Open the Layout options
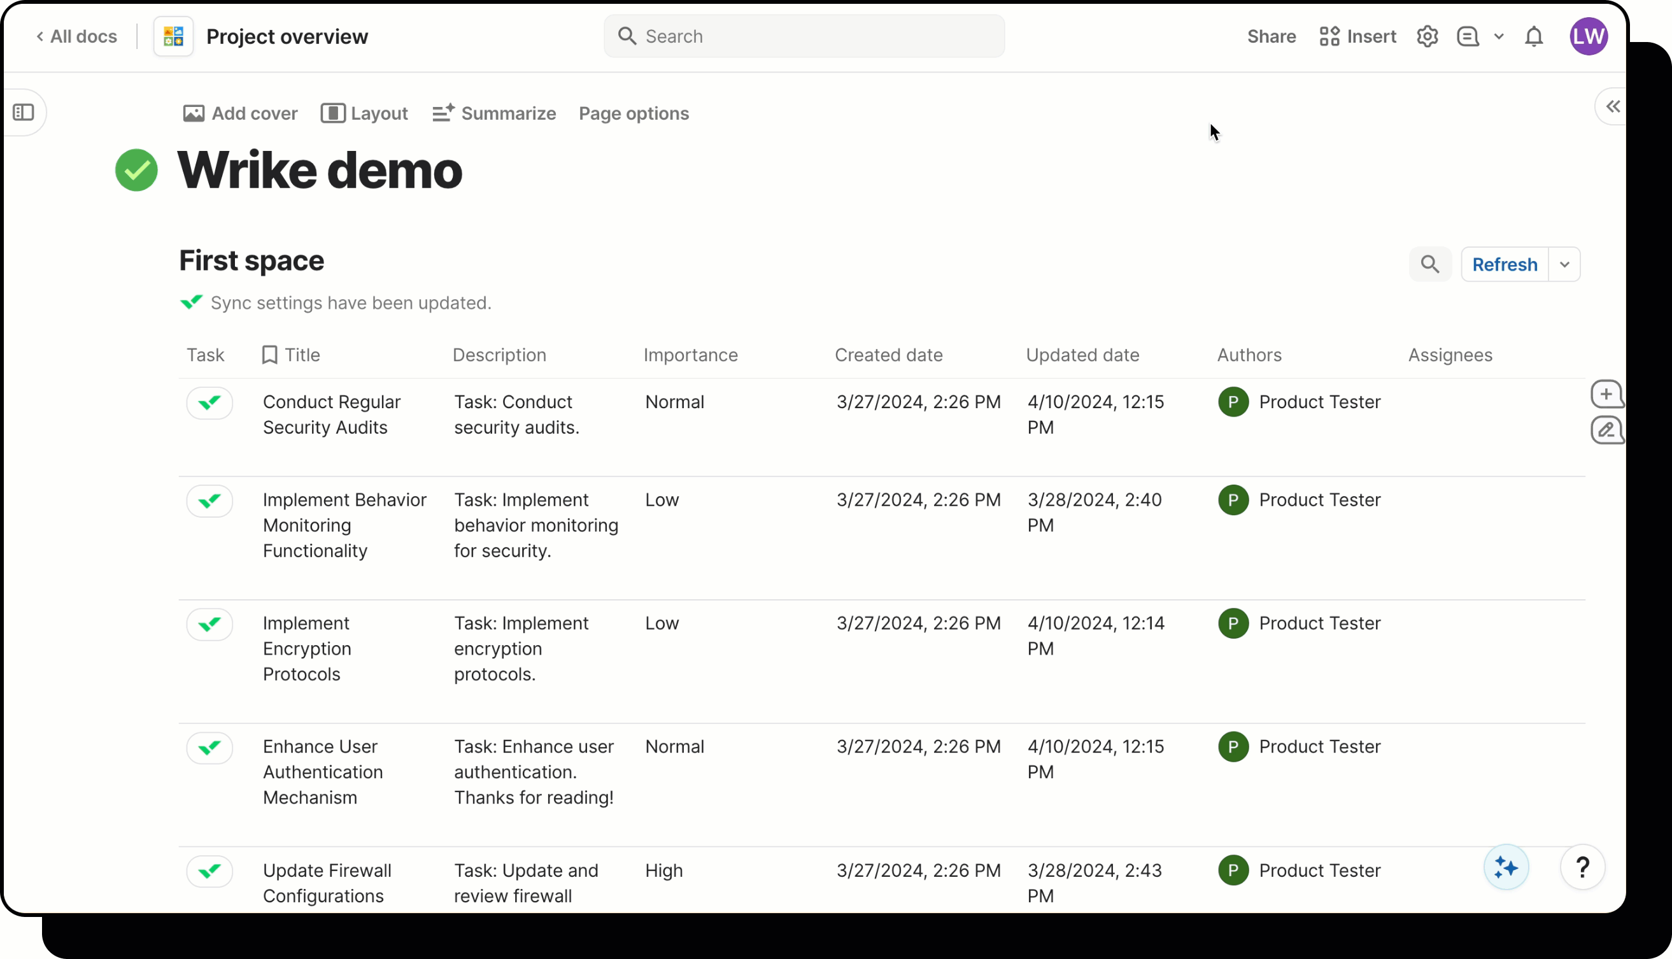1672x959 pixels. point(364,113)
